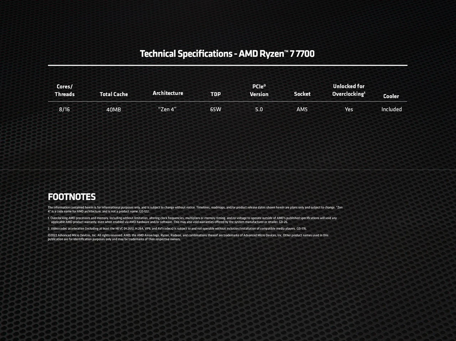Screen dimensions: 456x341
Task: Click the "40MB" total cache value
Action: click(x=114, y=109)
